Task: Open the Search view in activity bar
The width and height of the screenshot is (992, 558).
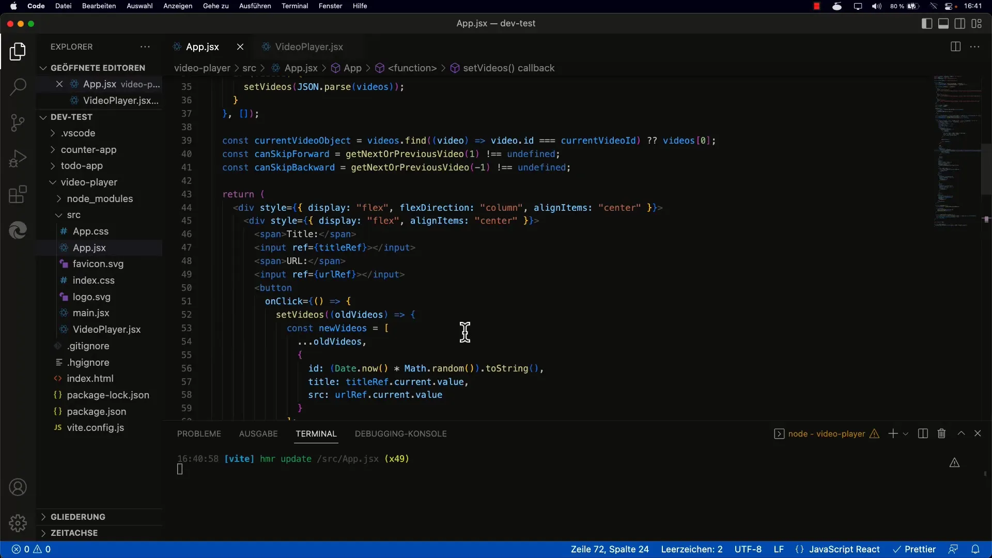Action: (18, 87)
